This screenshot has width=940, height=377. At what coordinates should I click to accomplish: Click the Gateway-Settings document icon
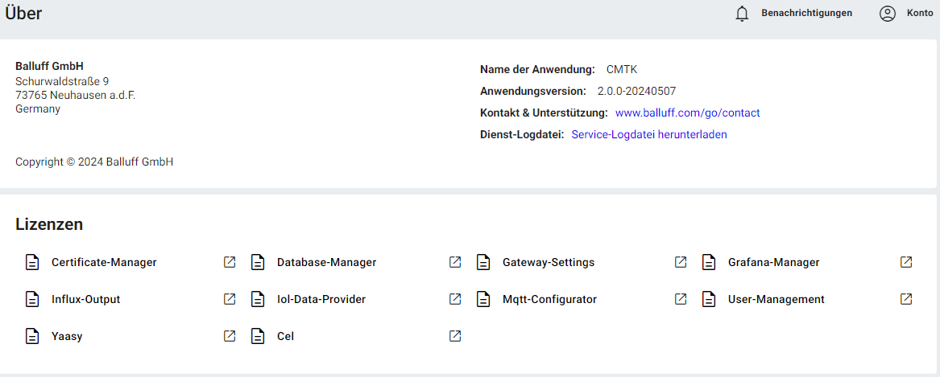click(x=483, y=262)
